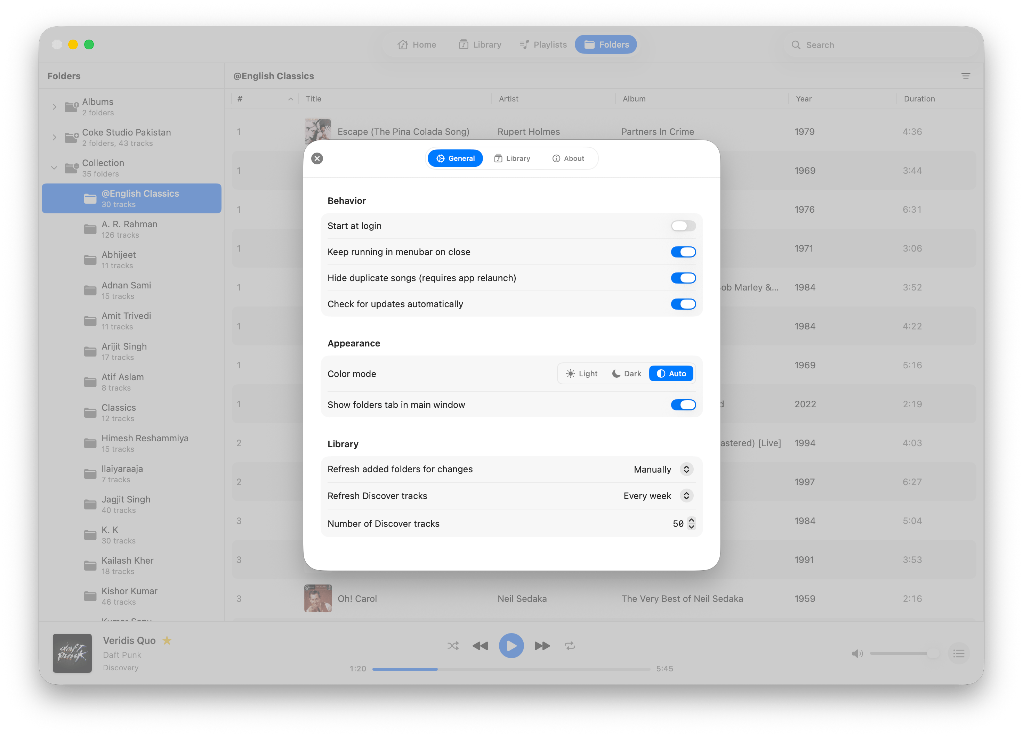Click the Kishor Kumar folder icon
The image size is (1023, 736).
click(x=90, y=596)
